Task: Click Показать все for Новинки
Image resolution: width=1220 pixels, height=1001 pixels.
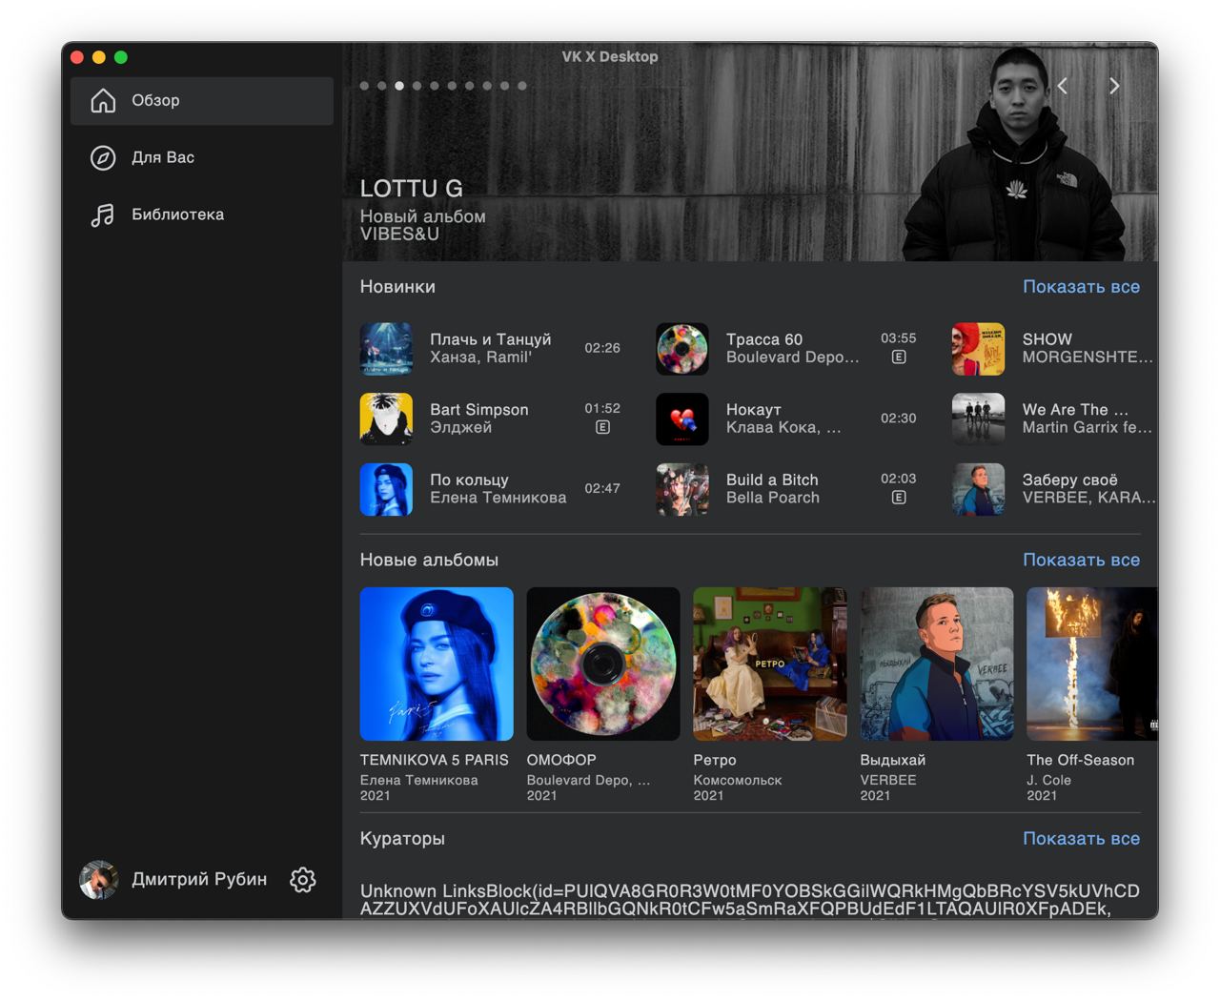Action: [x=1081, y=286]
